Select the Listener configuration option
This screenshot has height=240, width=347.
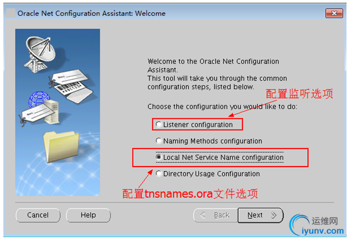tap(159, 124)
